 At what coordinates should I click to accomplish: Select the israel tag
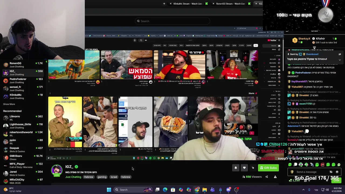[x=114, y=177]
